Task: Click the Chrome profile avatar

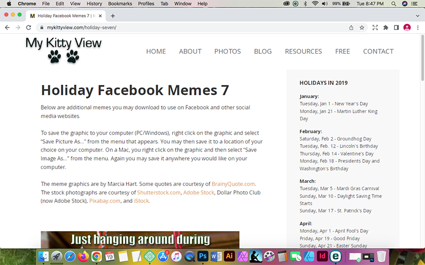Action: click(407, 28)
